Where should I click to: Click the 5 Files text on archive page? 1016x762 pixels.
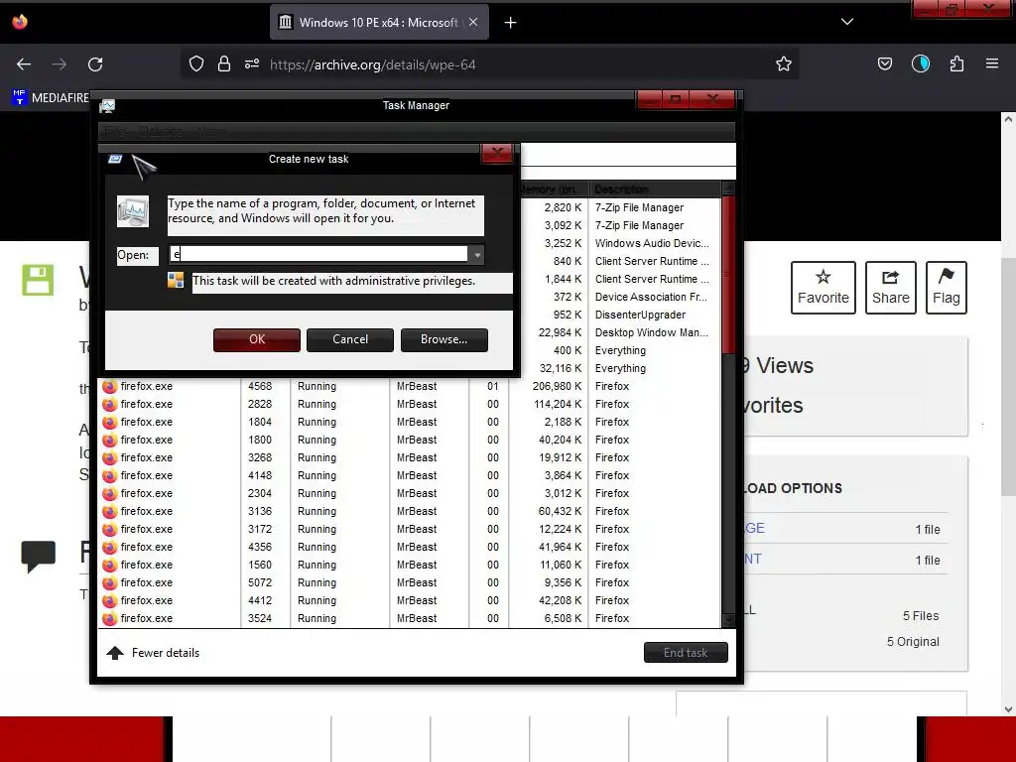921,615
